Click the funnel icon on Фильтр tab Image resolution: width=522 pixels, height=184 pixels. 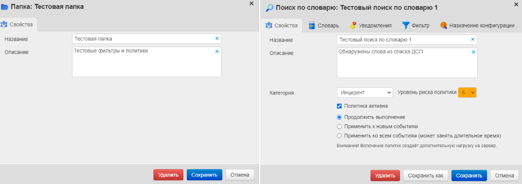click(406, 26)
